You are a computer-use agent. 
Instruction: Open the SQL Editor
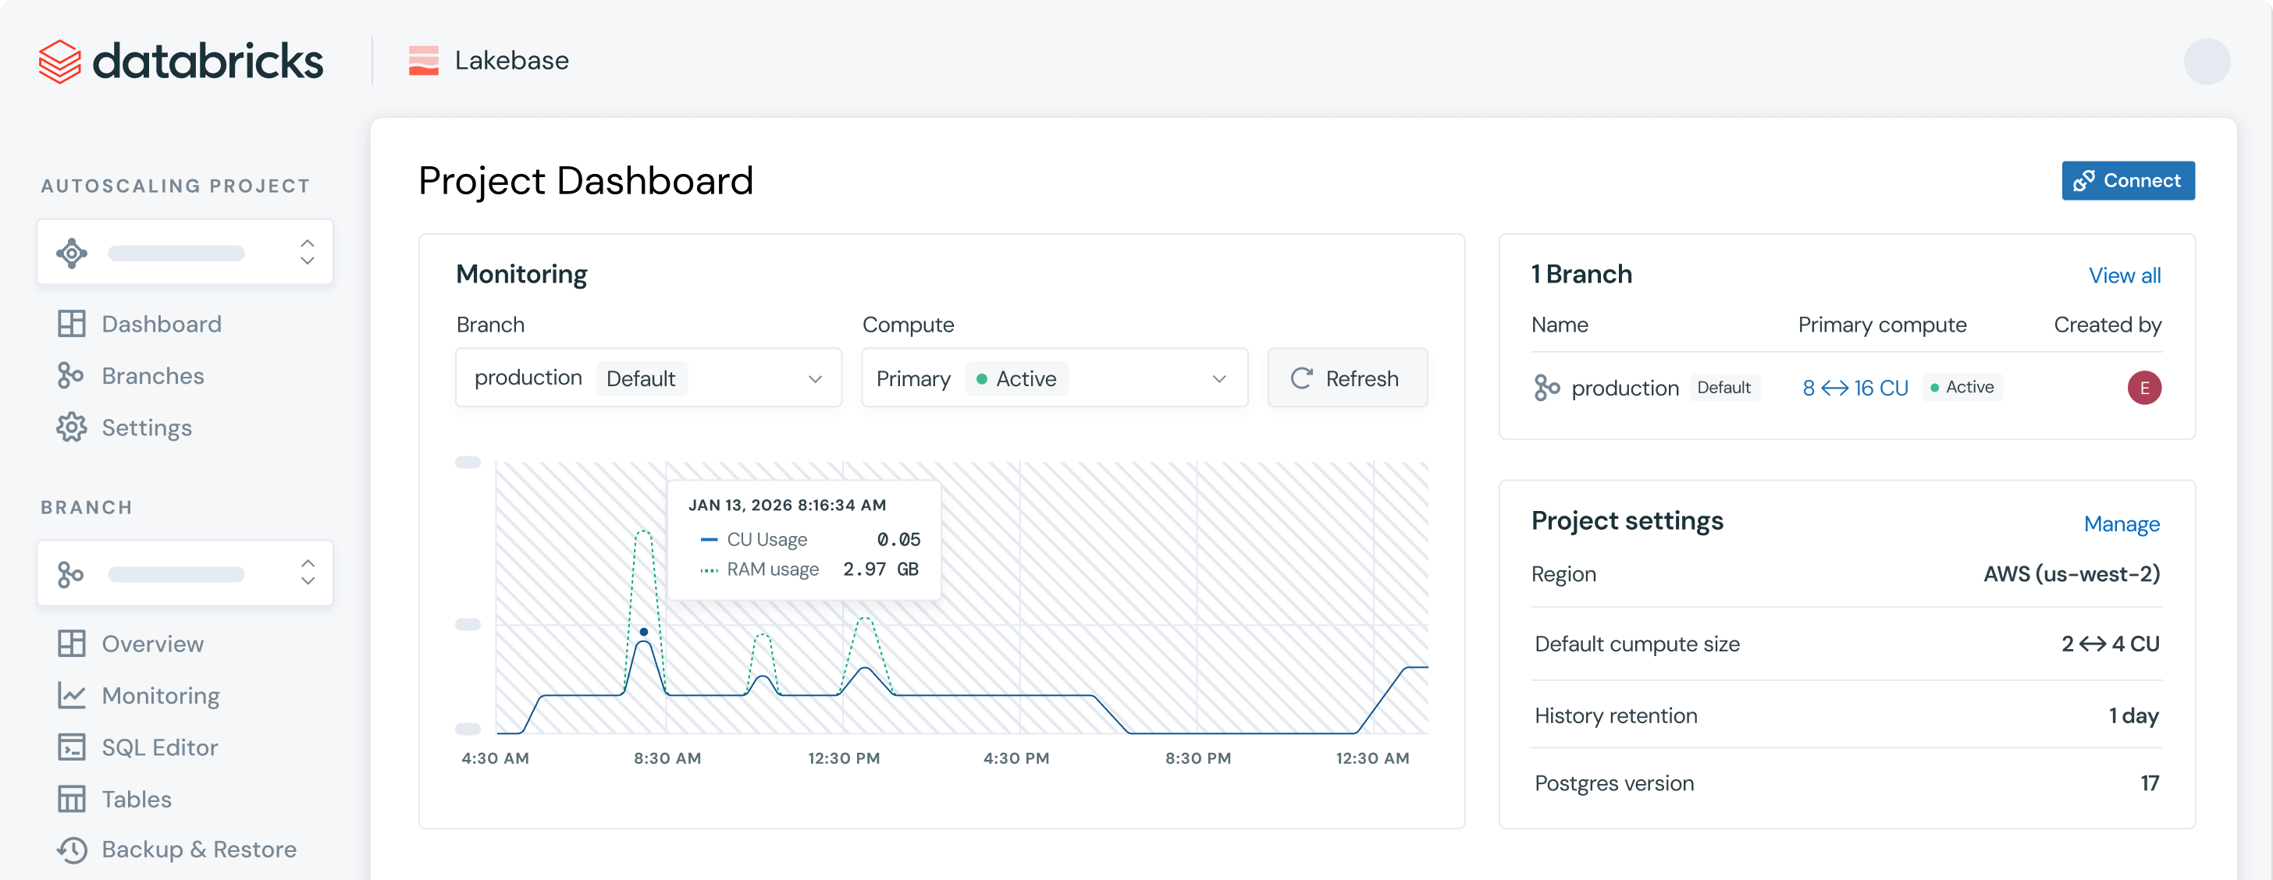160,747
